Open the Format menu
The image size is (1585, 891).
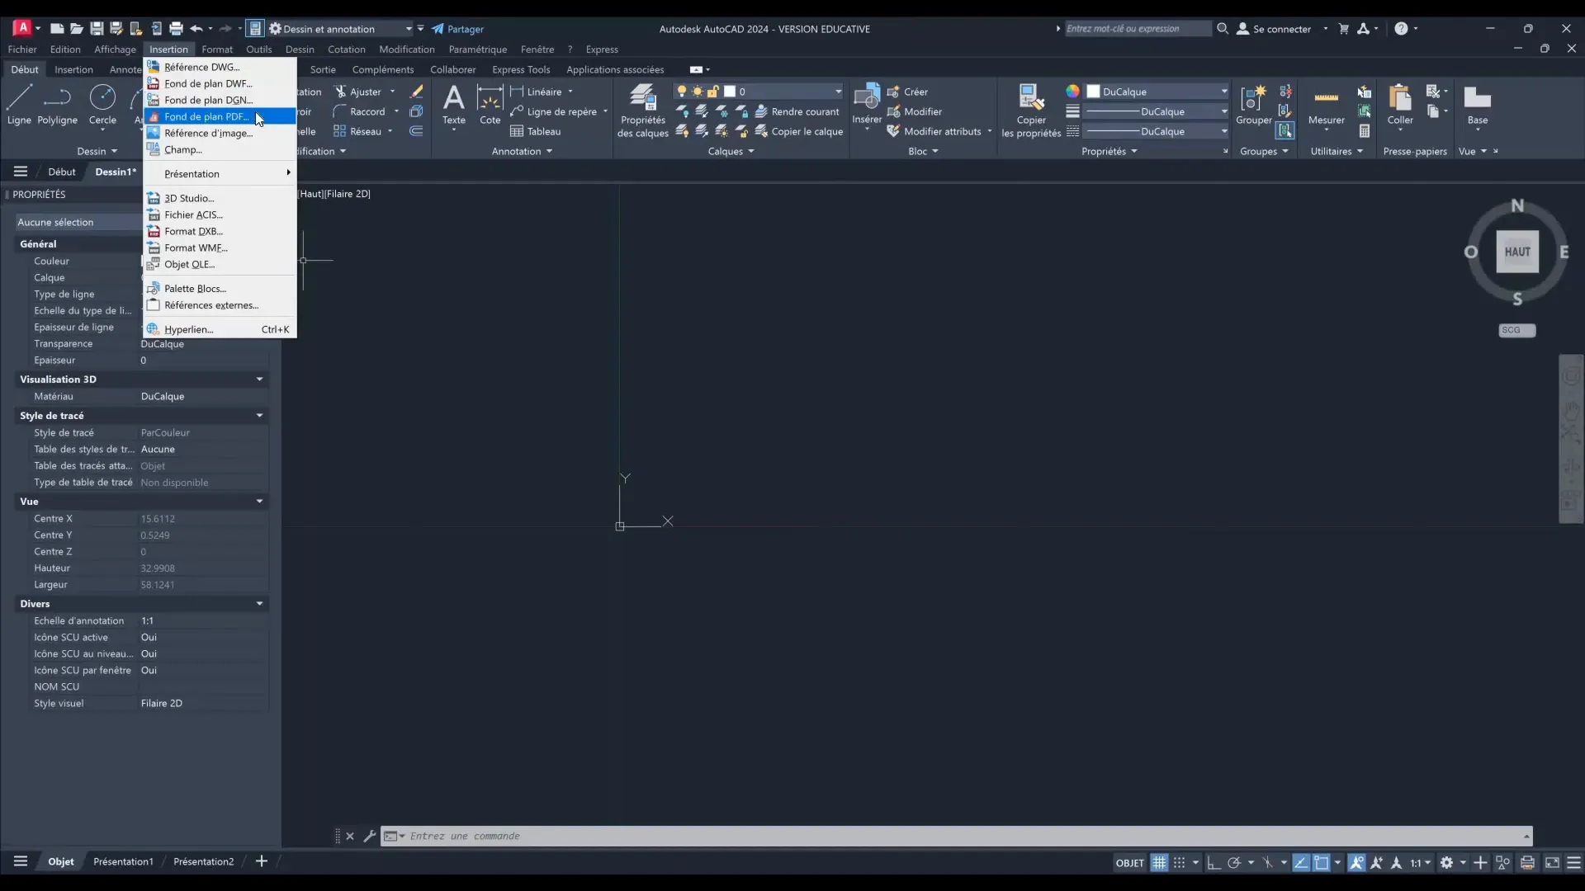coord(217,49)
